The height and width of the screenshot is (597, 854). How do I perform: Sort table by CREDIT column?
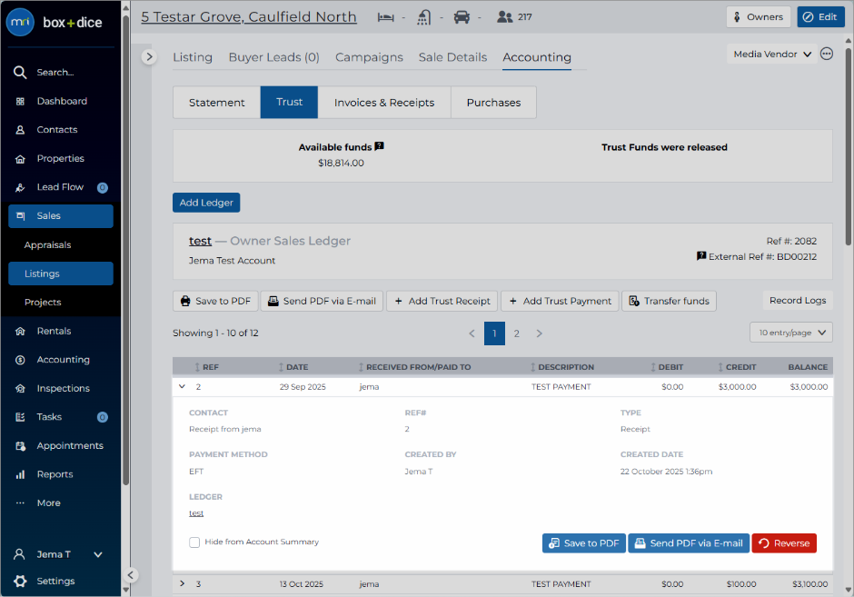(737, 367)
